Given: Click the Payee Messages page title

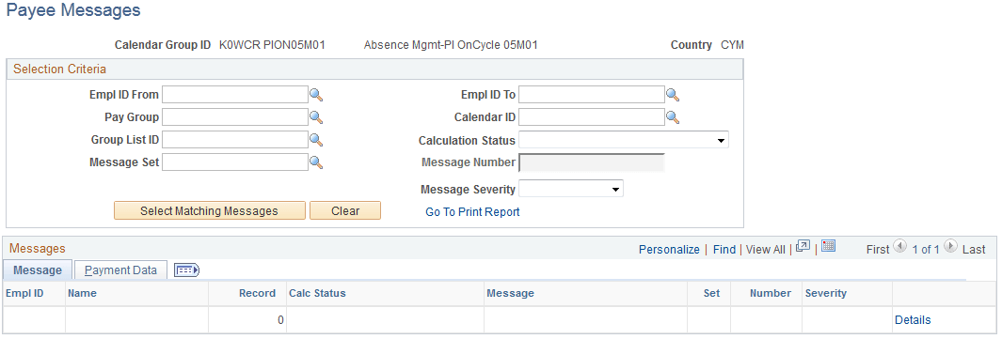Looking at the screenshot, I should [x=73, y=10].
